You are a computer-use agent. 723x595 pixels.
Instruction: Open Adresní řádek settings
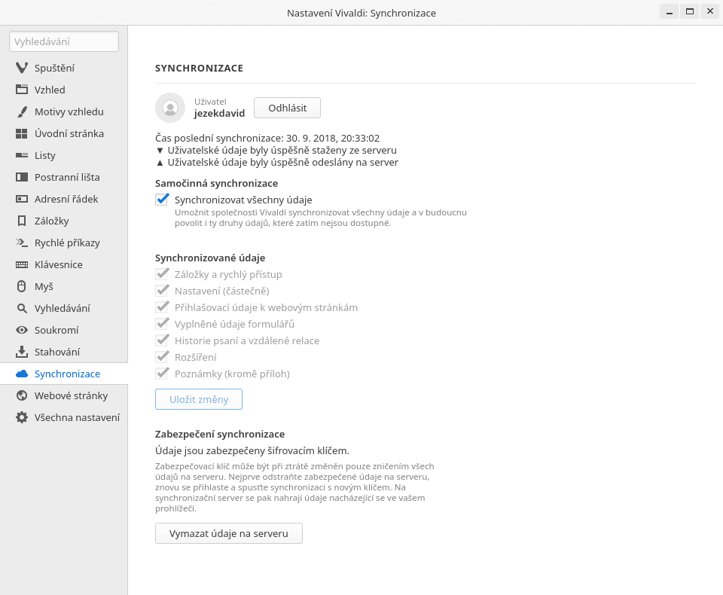[63, 199]
